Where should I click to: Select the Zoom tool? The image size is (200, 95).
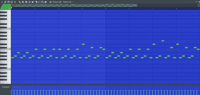[x=42, y=2]
